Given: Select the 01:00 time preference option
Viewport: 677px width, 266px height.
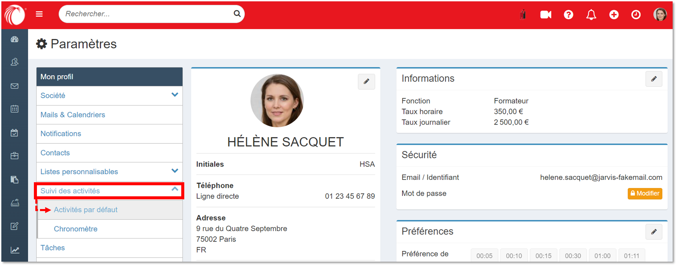Looking at the screenshot, I should point(602,256).
